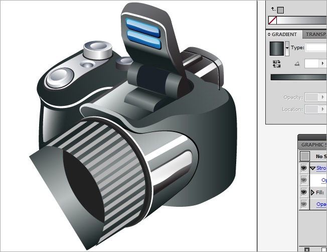Viewport: 327px width, 252px height.
Task: Switch to the GRAPHIC S... tab
Action: pos(313,145)
